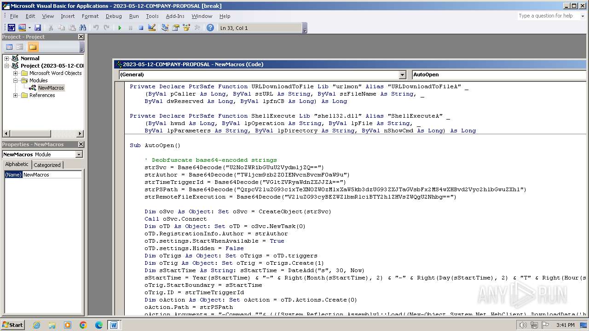Click the volume speaker tray icon
This screenshot has width=589, height=331.
(x=523, y=325)
